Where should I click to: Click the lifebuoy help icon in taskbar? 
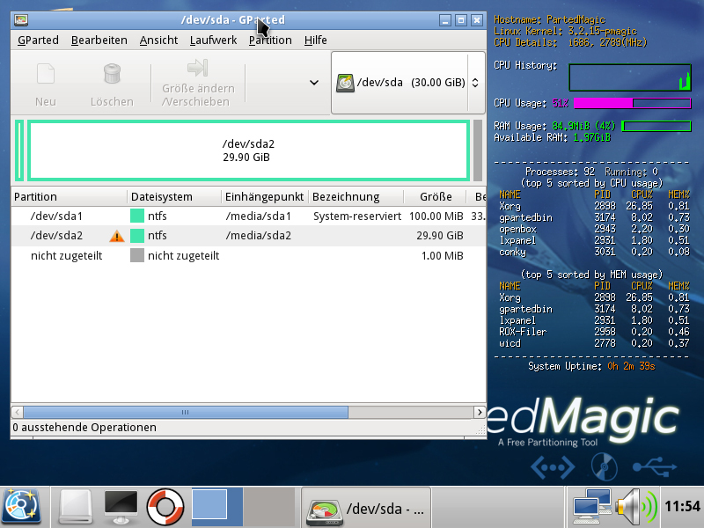165,508
